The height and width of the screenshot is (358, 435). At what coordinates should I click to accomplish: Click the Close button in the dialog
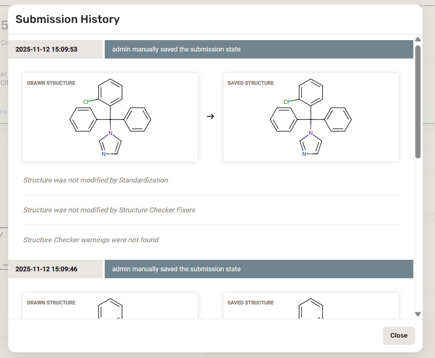click(x=399, y=335)
